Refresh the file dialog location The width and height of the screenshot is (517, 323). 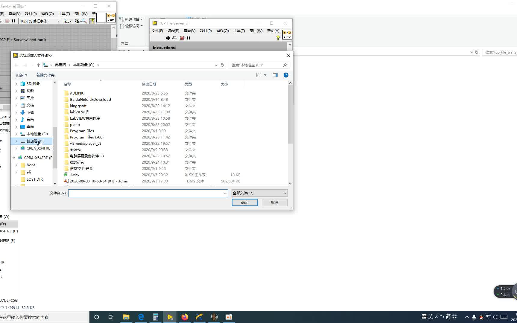click(222, 65)
